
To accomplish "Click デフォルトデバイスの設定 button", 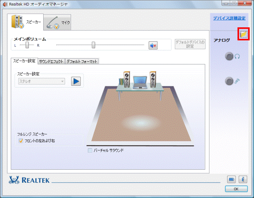I will click(190, 44).
